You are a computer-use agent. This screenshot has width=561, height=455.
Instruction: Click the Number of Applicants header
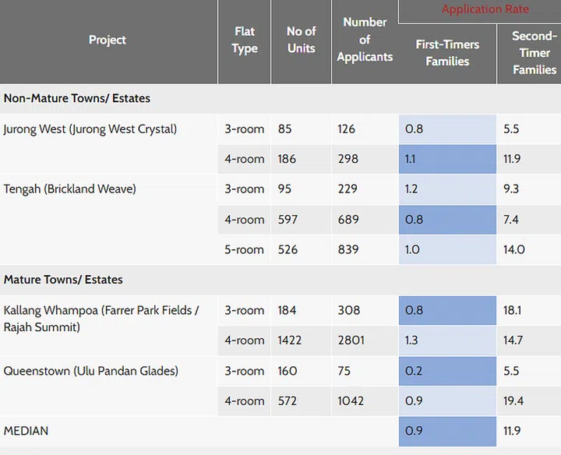365,40
